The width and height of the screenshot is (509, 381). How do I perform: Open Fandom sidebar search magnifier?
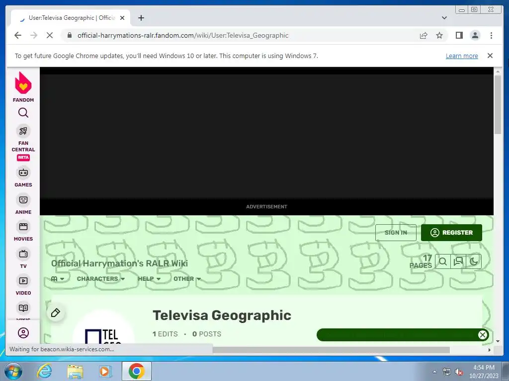23,113
